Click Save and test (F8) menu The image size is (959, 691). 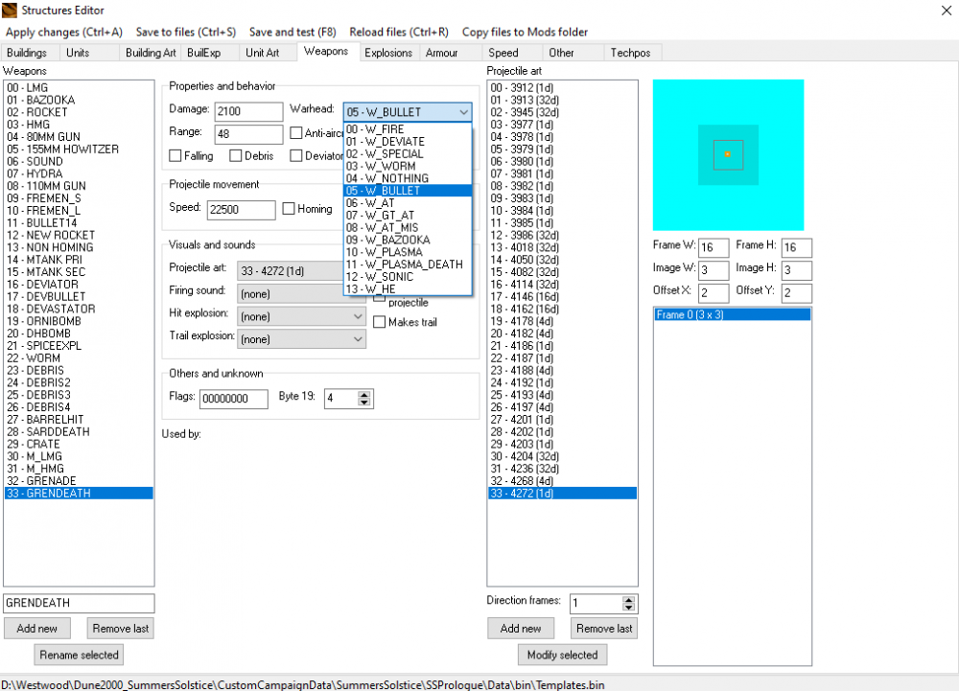tap(292, 33)
